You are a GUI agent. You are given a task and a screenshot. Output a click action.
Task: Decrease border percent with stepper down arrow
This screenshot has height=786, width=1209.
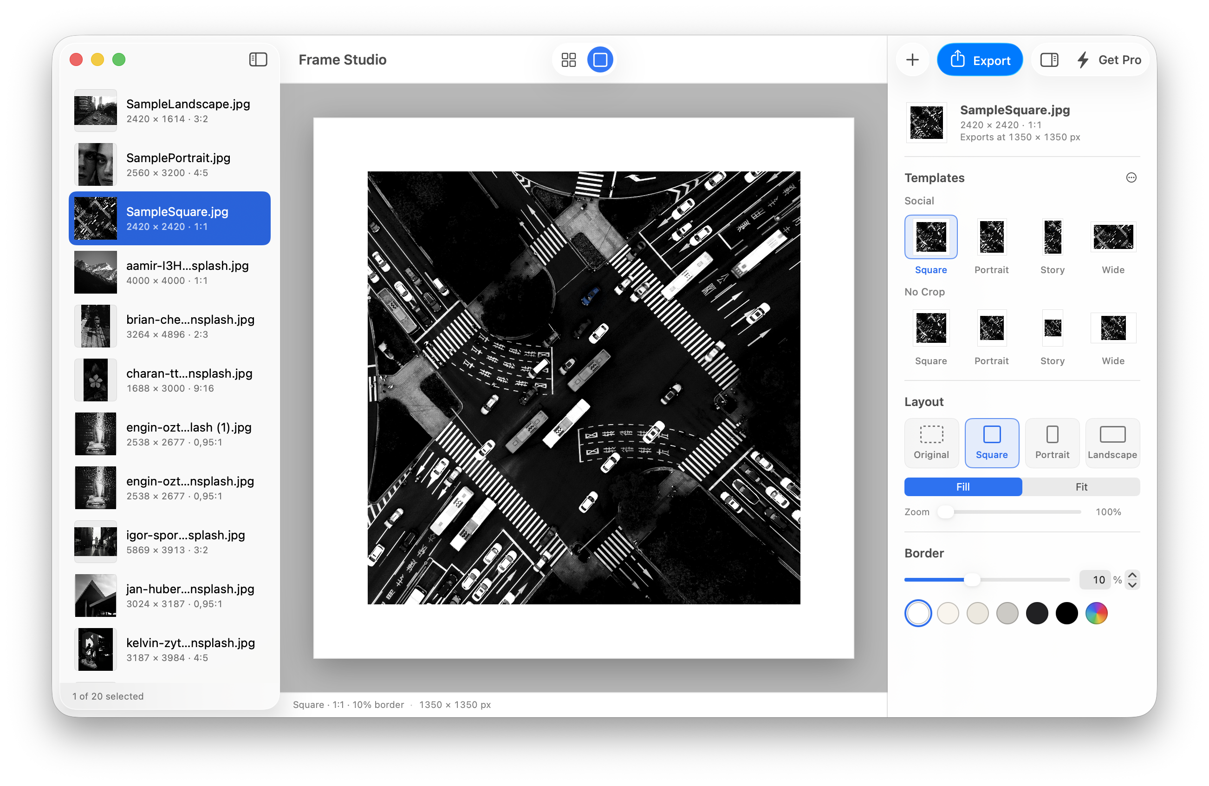1132,584
